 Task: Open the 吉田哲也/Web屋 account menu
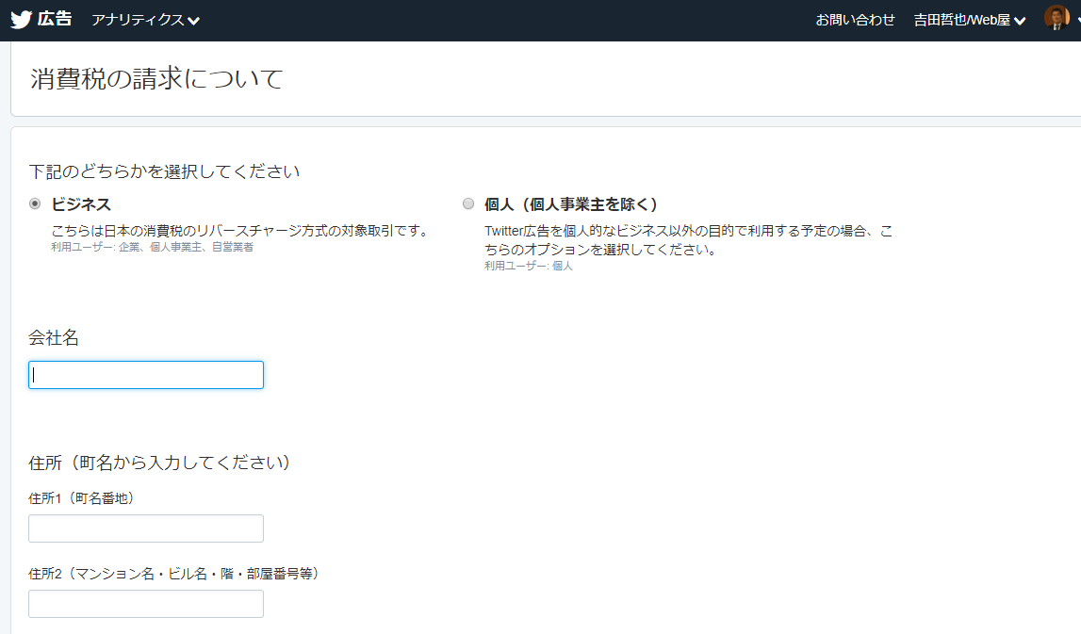coord(961,20)
